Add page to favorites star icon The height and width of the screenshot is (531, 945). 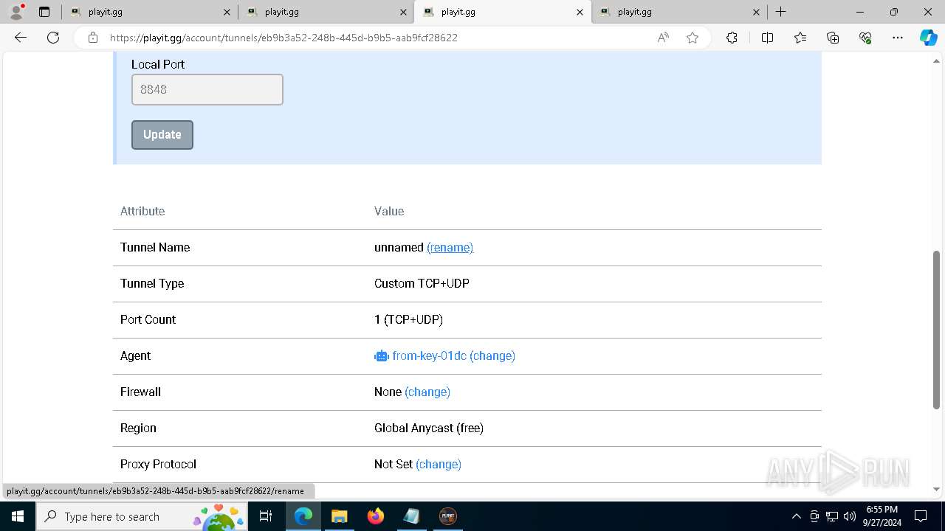pyautogui.click(x=693, y=38)
